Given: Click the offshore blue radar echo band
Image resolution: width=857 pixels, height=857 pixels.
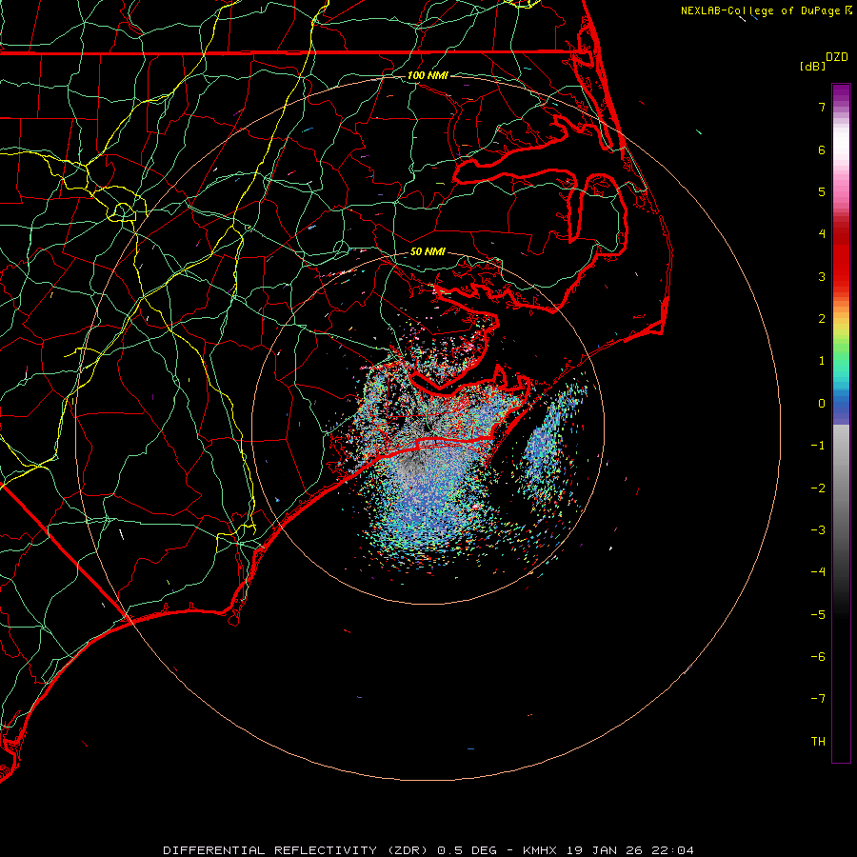Looking at the screenshot, I should (548, 443).
